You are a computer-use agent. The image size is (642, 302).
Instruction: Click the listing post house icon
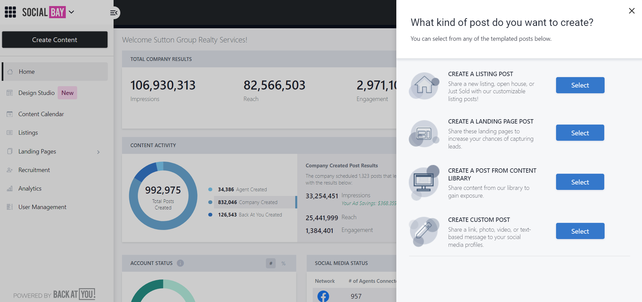tap(424, 86)
